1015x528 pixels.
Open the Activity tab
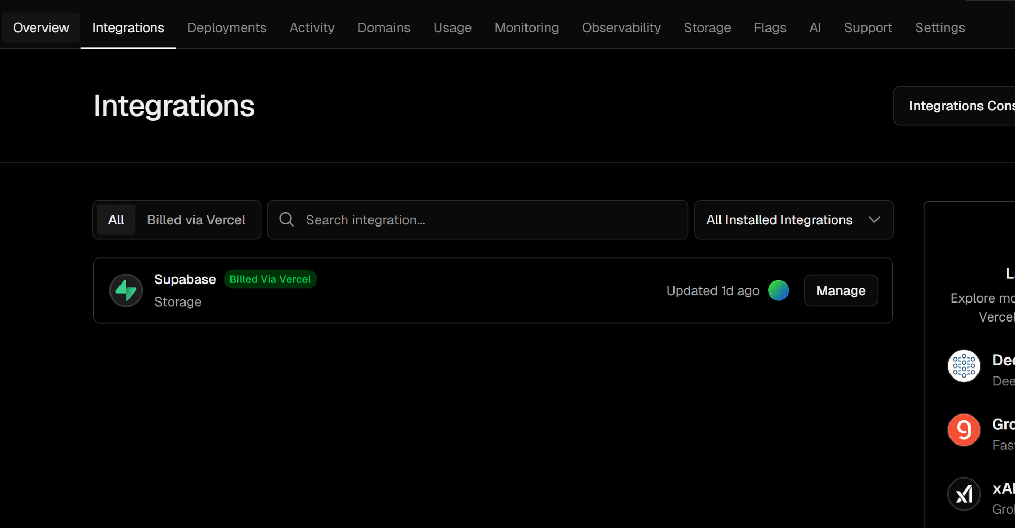(312, 27)
